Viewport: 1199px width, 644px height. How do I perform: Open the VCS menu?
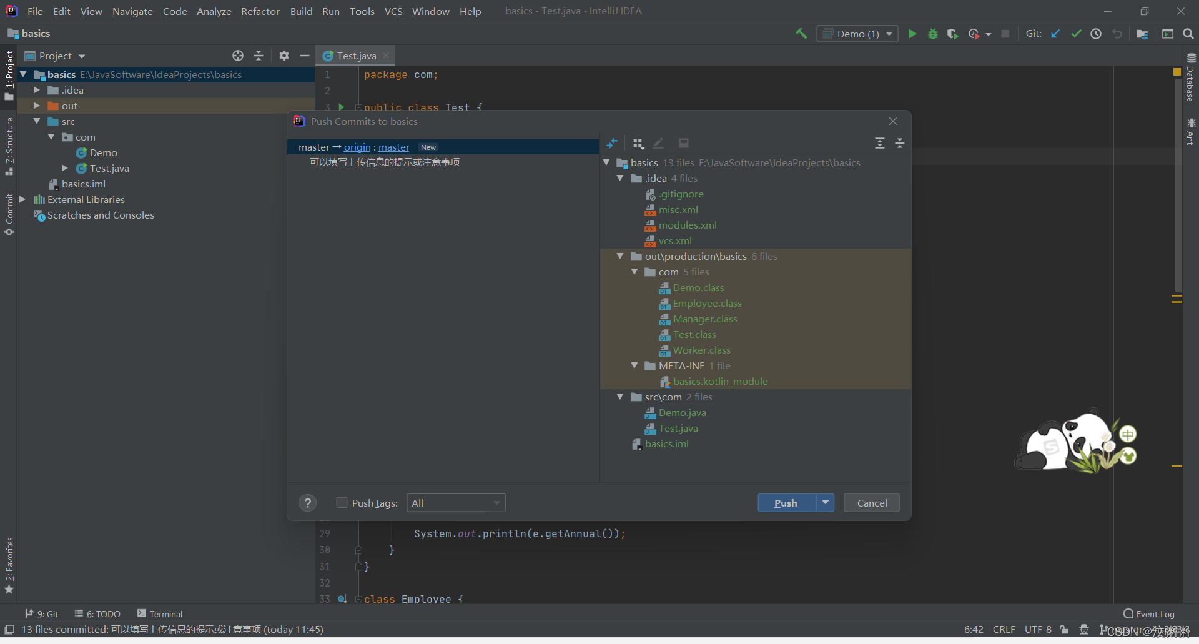(393, 11)
